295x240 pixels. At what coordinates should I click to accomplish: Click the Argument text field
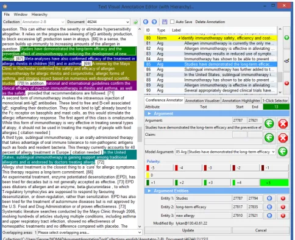[204, 127]
